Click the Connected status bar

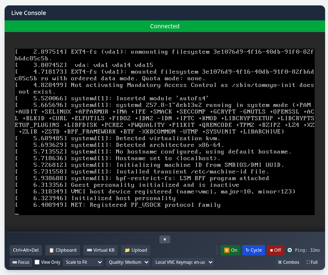(x=164, y=26)
